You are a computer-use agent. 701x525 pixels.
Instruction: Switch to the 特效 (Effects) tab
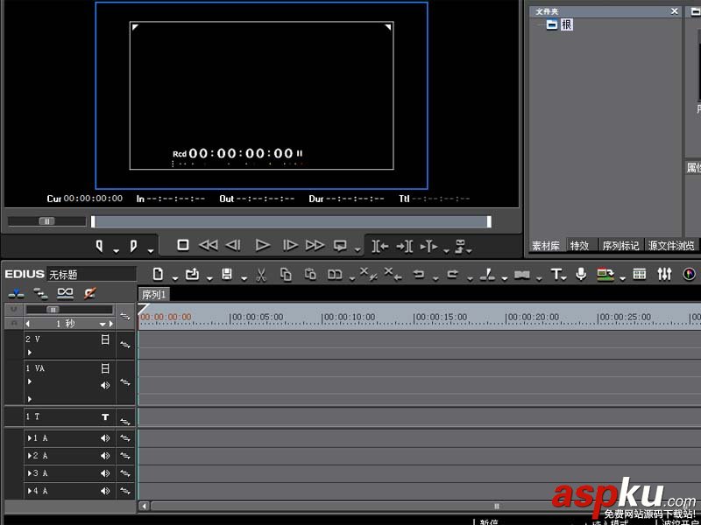(x=580, y=245)
